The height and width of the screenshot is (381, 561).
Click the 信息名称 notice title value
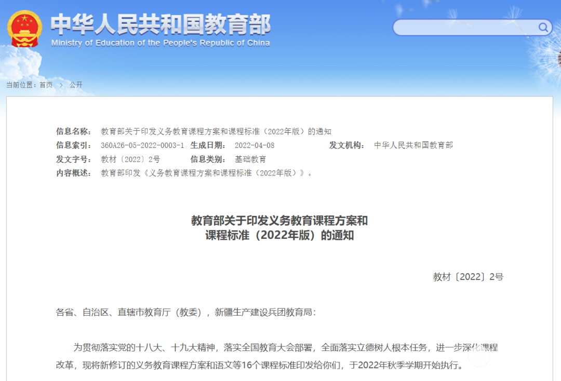point(216,131)
